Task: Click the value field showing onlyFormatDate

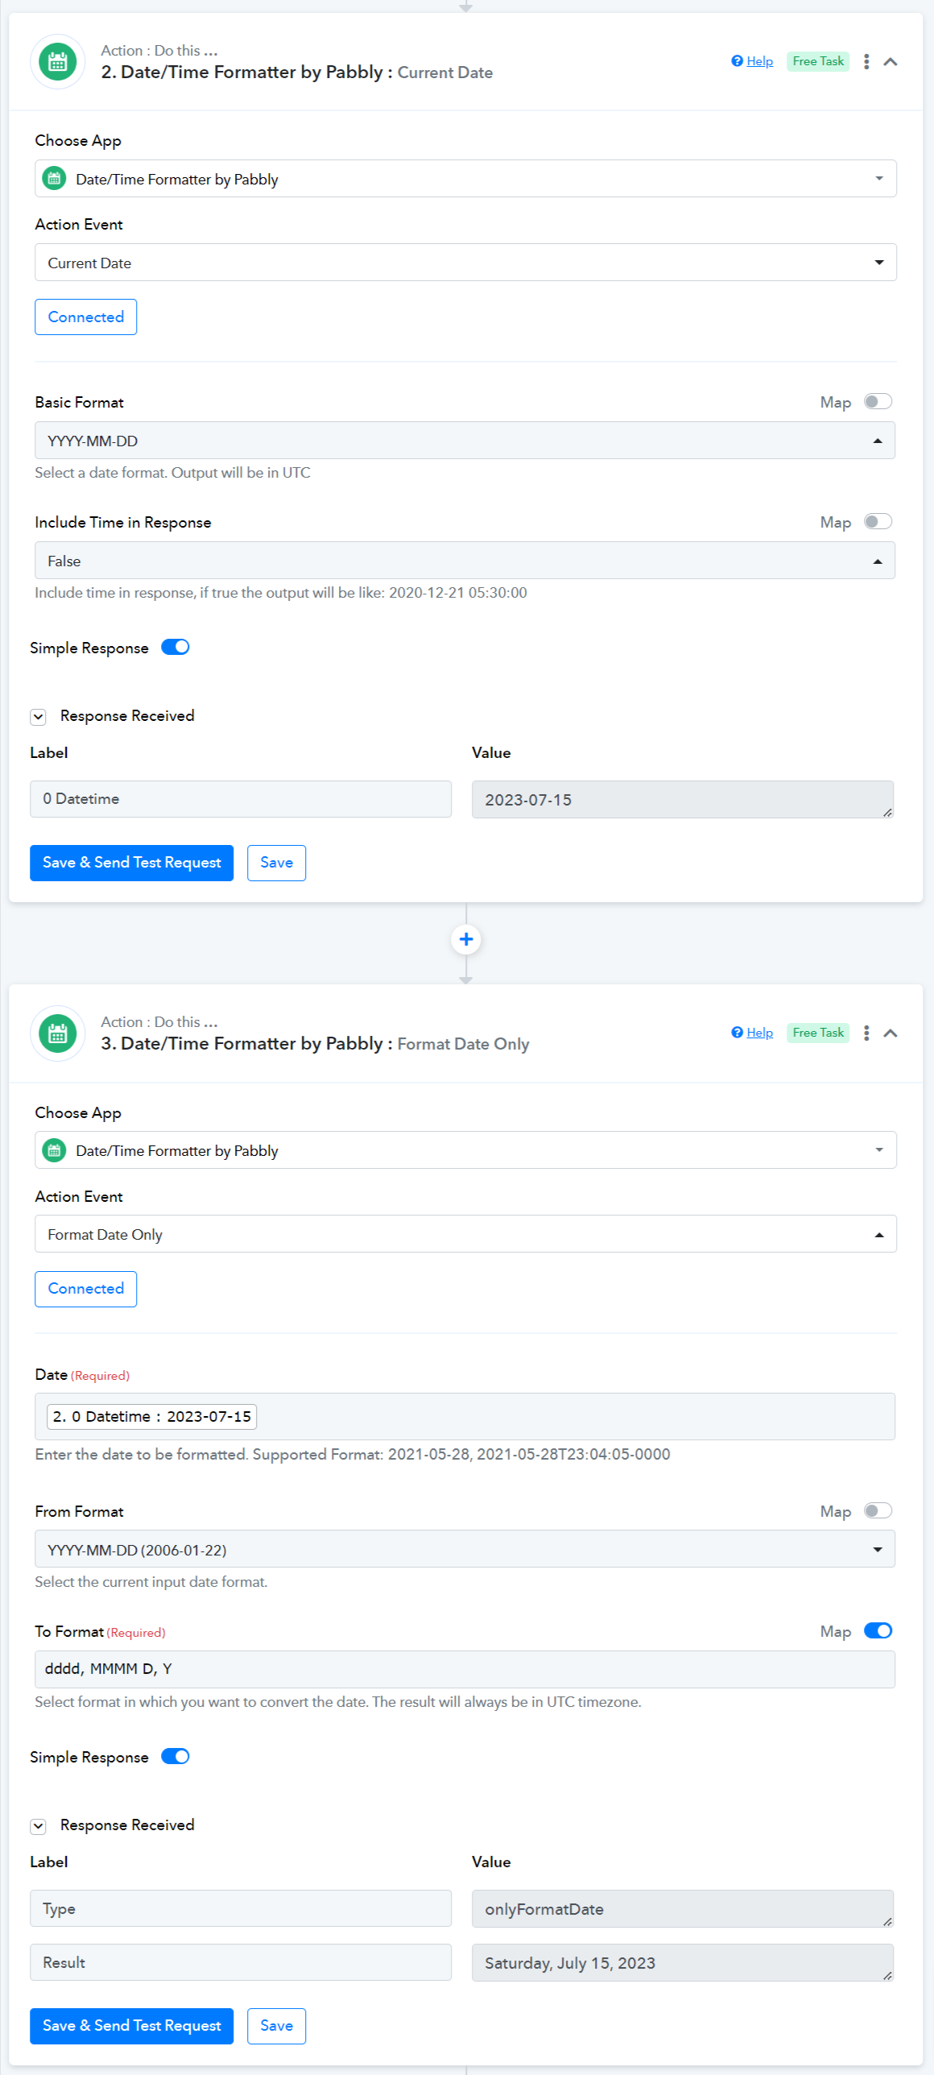Action: click(x=683, y=1909)
